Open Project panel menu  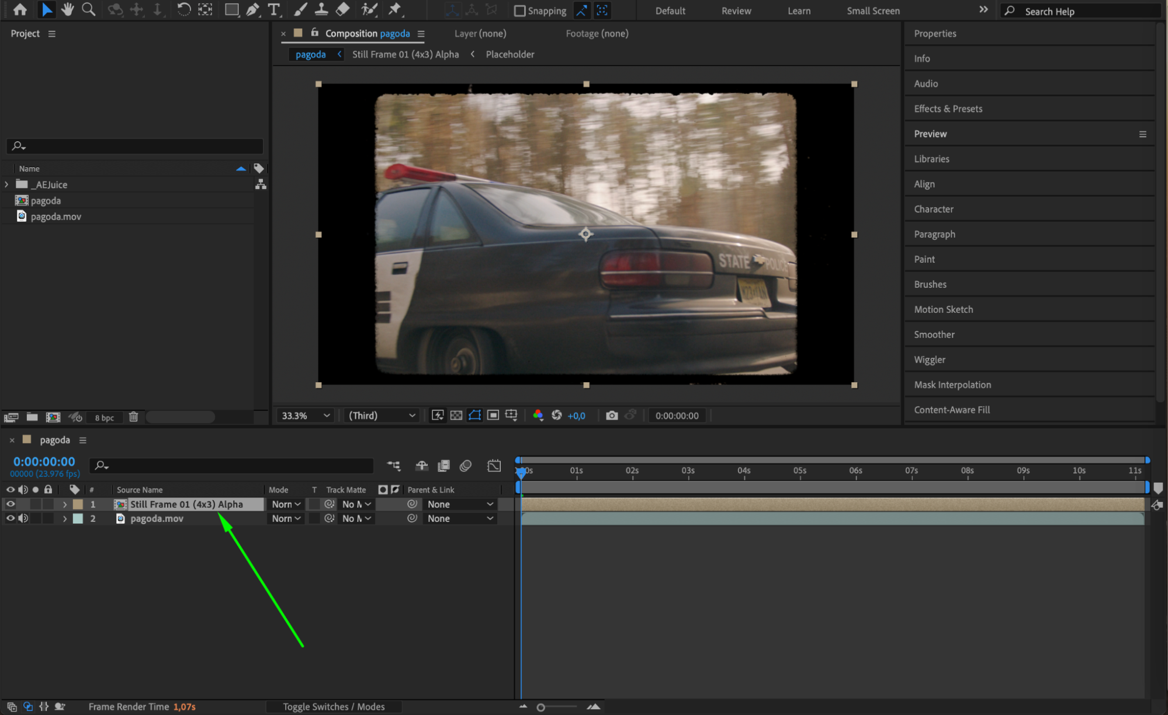pos(52,34)
